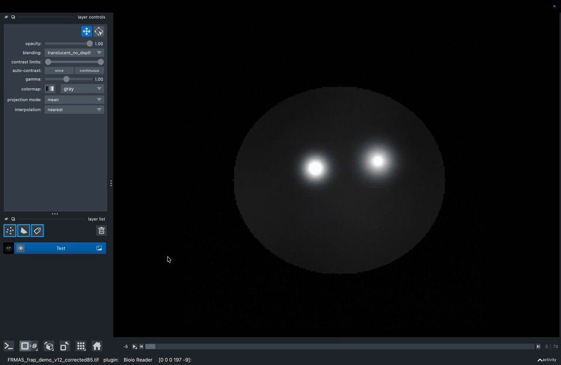Float the layer list panel
Screen dimensions: 561x365
13,219
